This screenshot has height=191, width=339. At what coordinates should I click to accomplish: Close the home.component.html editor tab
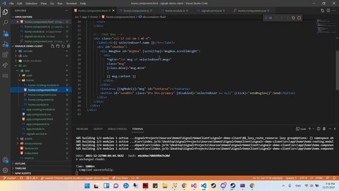click(x=113, y=11)
